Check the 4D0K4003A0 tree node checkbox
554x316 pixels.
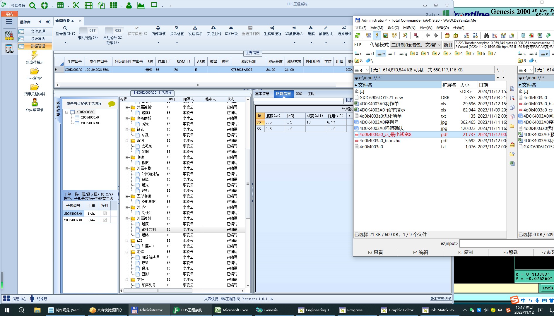pyautogui.click(x=73, y=112)
